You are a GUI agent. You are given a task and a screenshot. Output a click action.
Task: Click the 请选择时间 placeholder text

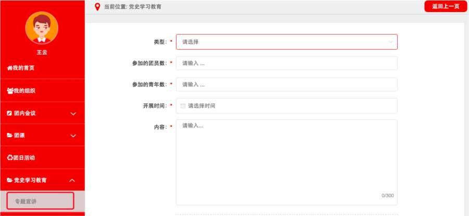coord(201,106)
